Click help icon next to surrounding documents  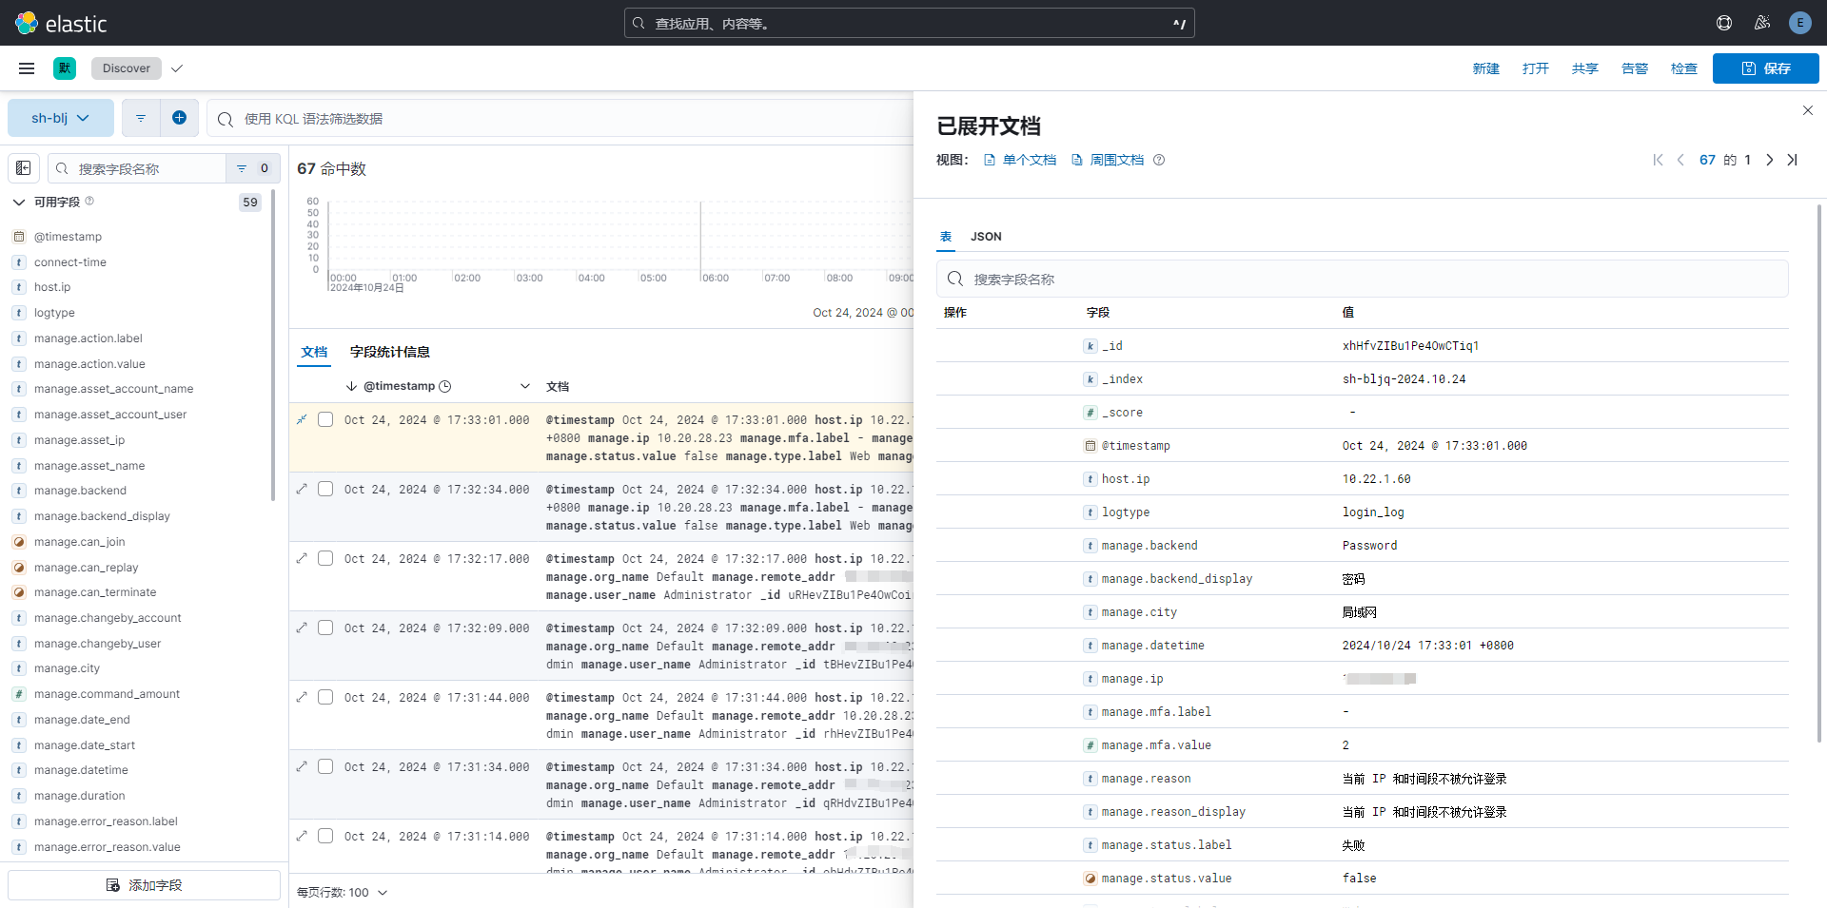tap(1159, 160)
